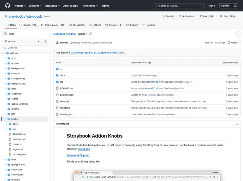The height and width of the screenshot is (181, 243).
Task: Expand the a11y folder chevron
Action: pos(5,58)
